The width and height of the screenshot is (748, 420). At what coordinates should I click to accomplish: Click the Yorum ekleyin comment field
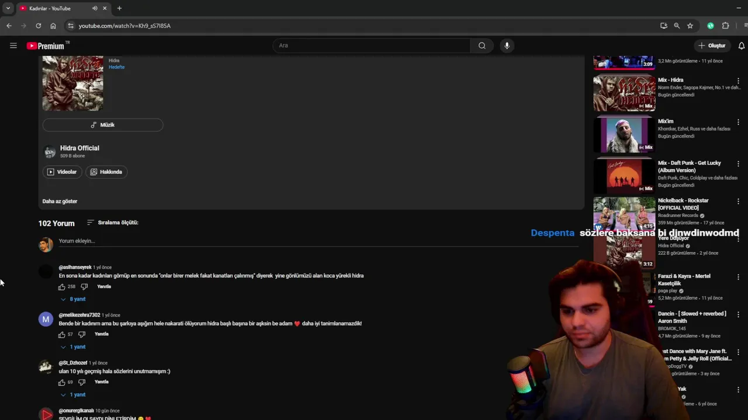click(x=318, y=241)
